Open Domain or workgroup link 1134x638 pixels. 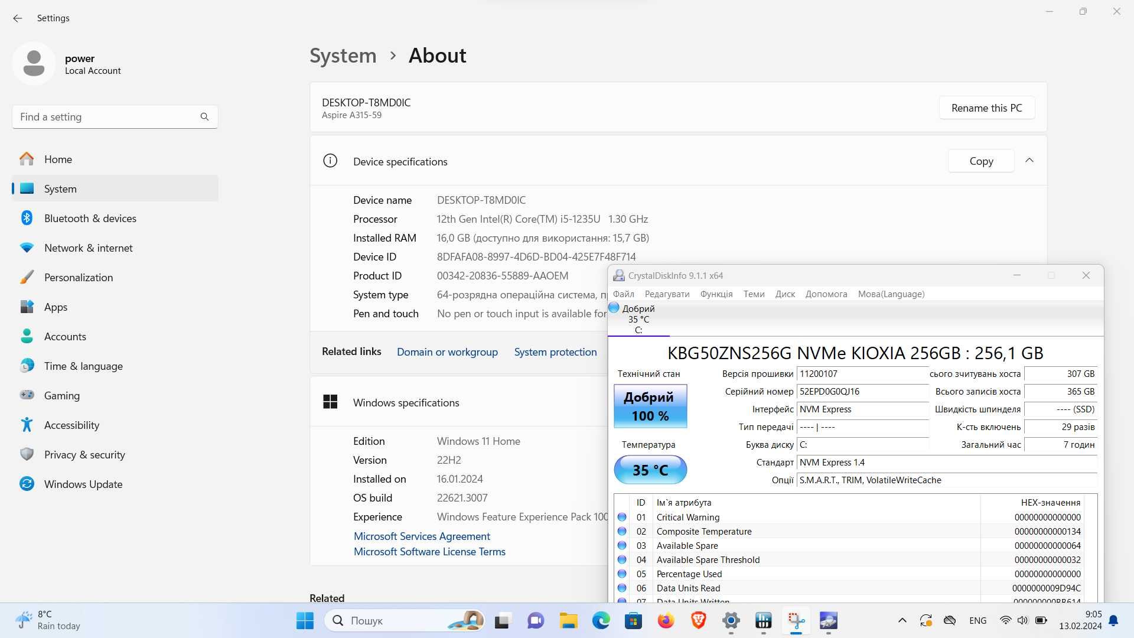point(447,352)
